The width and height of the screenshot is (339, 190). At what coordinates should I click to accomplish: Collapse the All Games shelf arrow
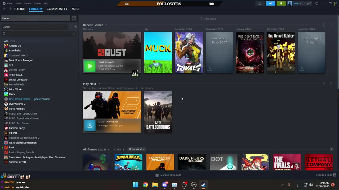pyautogui.click(x=332, y=149)
